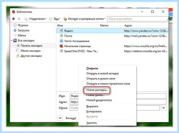
Task: Sort by the Адрес column header
Action: pos(128,25)
